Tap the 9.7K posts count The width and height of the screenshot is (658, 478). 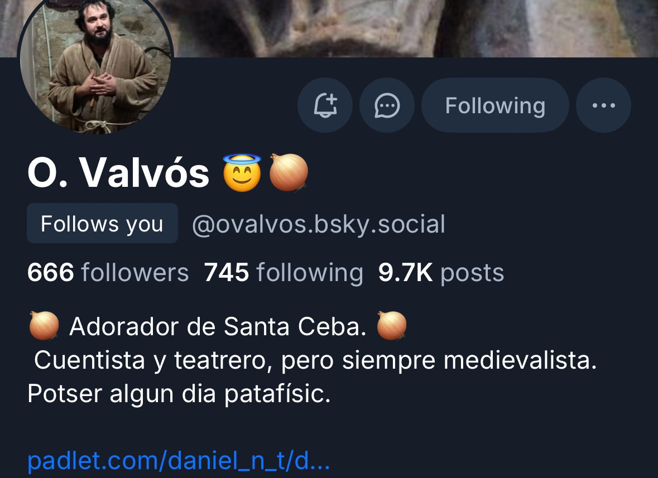[x=441, y=273]
